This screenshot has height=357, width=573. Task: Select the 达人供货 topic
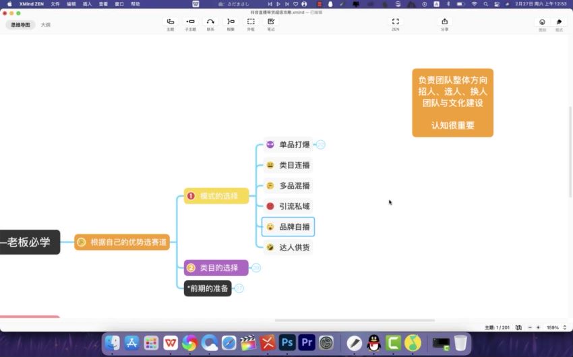(288, 247)
